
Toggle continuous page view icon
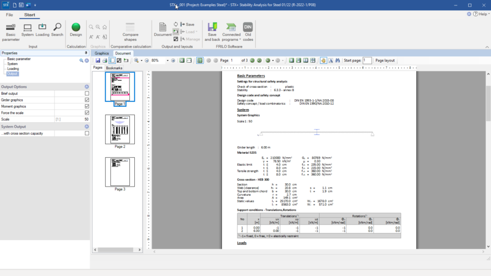pos(299,61)
